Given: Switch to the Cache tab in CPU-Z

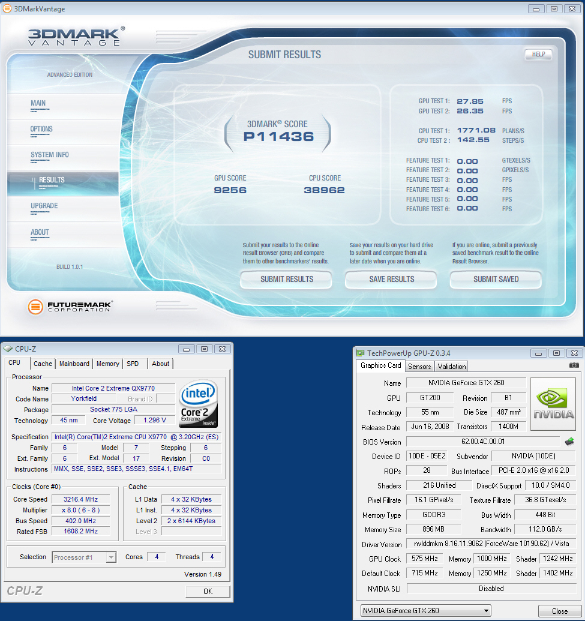Looking at the screenshot, I should (43, 364).
